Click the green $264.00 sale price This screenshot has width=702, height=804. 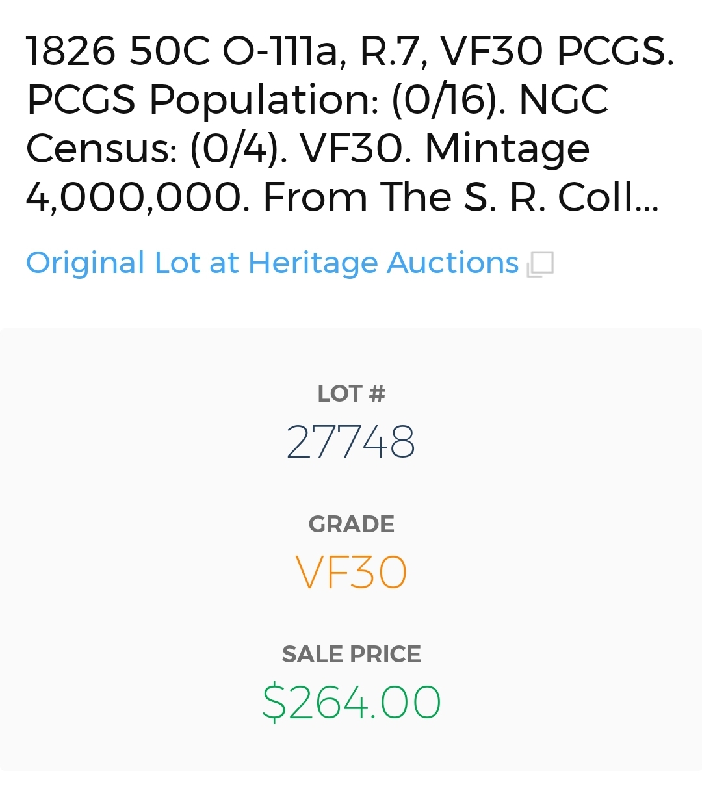[351, 703]
